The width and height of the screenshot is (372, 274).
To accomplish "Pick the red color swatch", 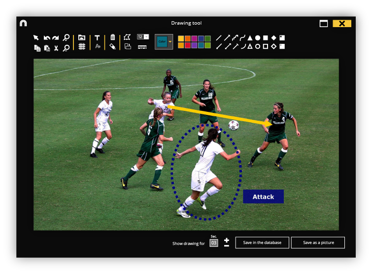I will point(188,46).
